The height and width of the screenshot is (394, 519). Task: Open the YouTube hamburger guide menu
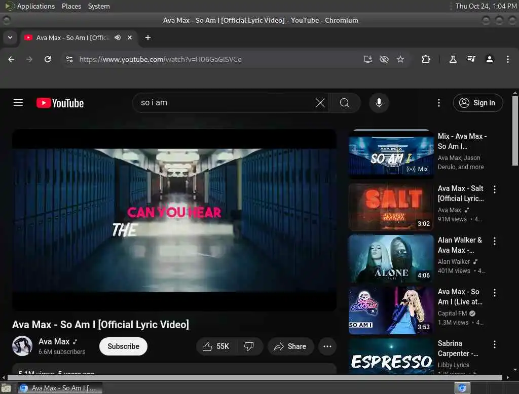pos(18,103)
